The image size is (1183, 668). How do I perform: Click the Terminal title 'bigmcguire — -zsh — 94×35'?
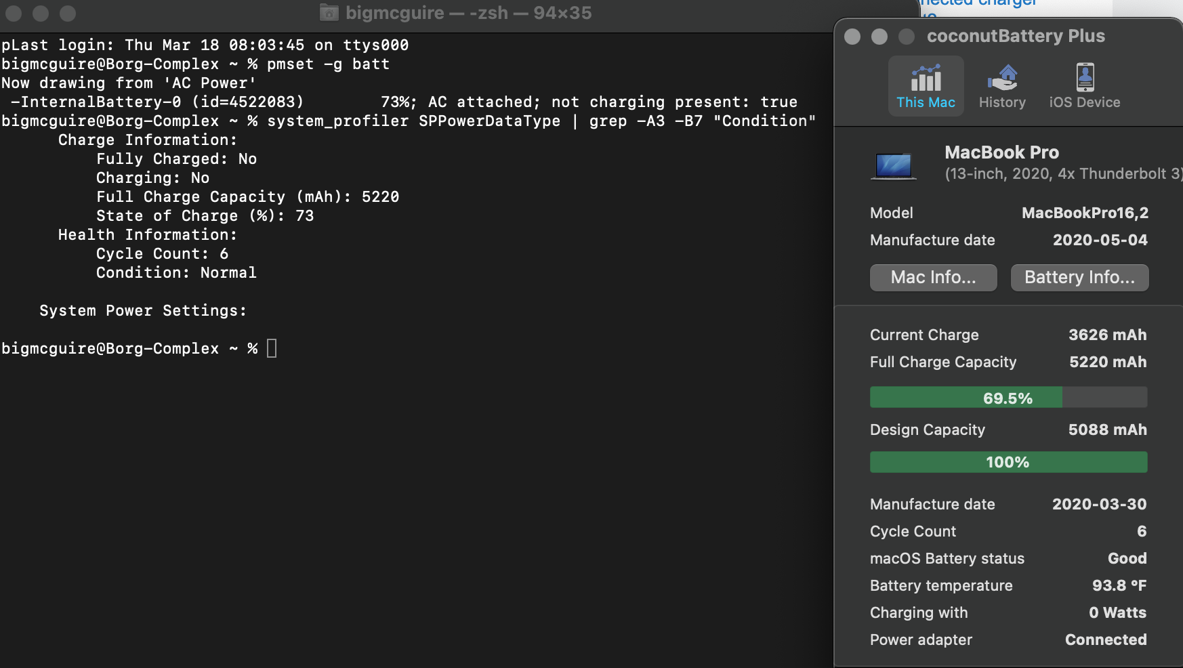pos(468,13)
